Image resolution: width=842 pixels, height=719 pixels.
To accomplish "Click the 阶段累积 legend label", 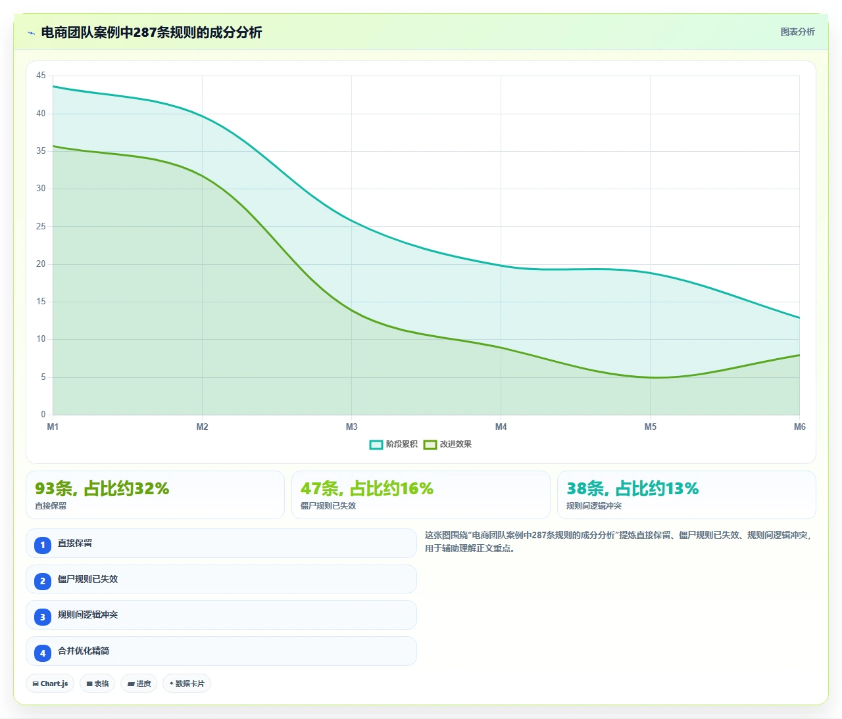I will coord(401,444).
